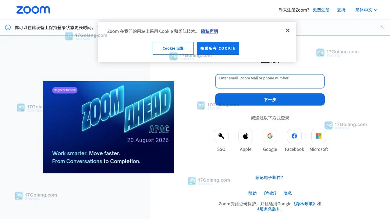390x219 pixels.
Task: Sign in with the Apple icon
Action: pos(246,136)
